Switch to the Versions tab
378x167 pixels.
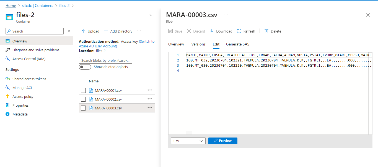click(x=198, y=44)
